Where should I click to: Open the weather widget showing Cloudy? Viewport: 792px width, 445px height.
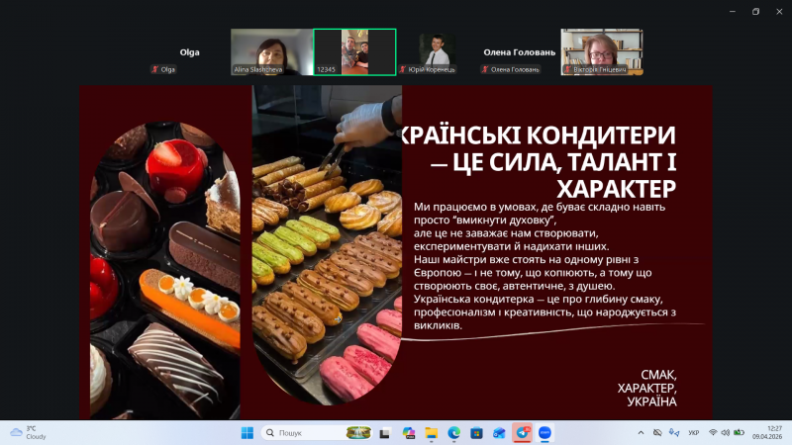(x=30, y=433)
